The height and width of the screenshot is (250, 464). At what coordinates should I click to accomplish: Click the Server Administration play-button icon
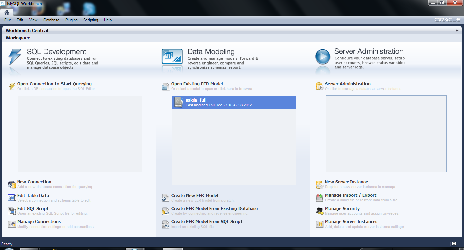pyautogui.click(x=322, y=57)
